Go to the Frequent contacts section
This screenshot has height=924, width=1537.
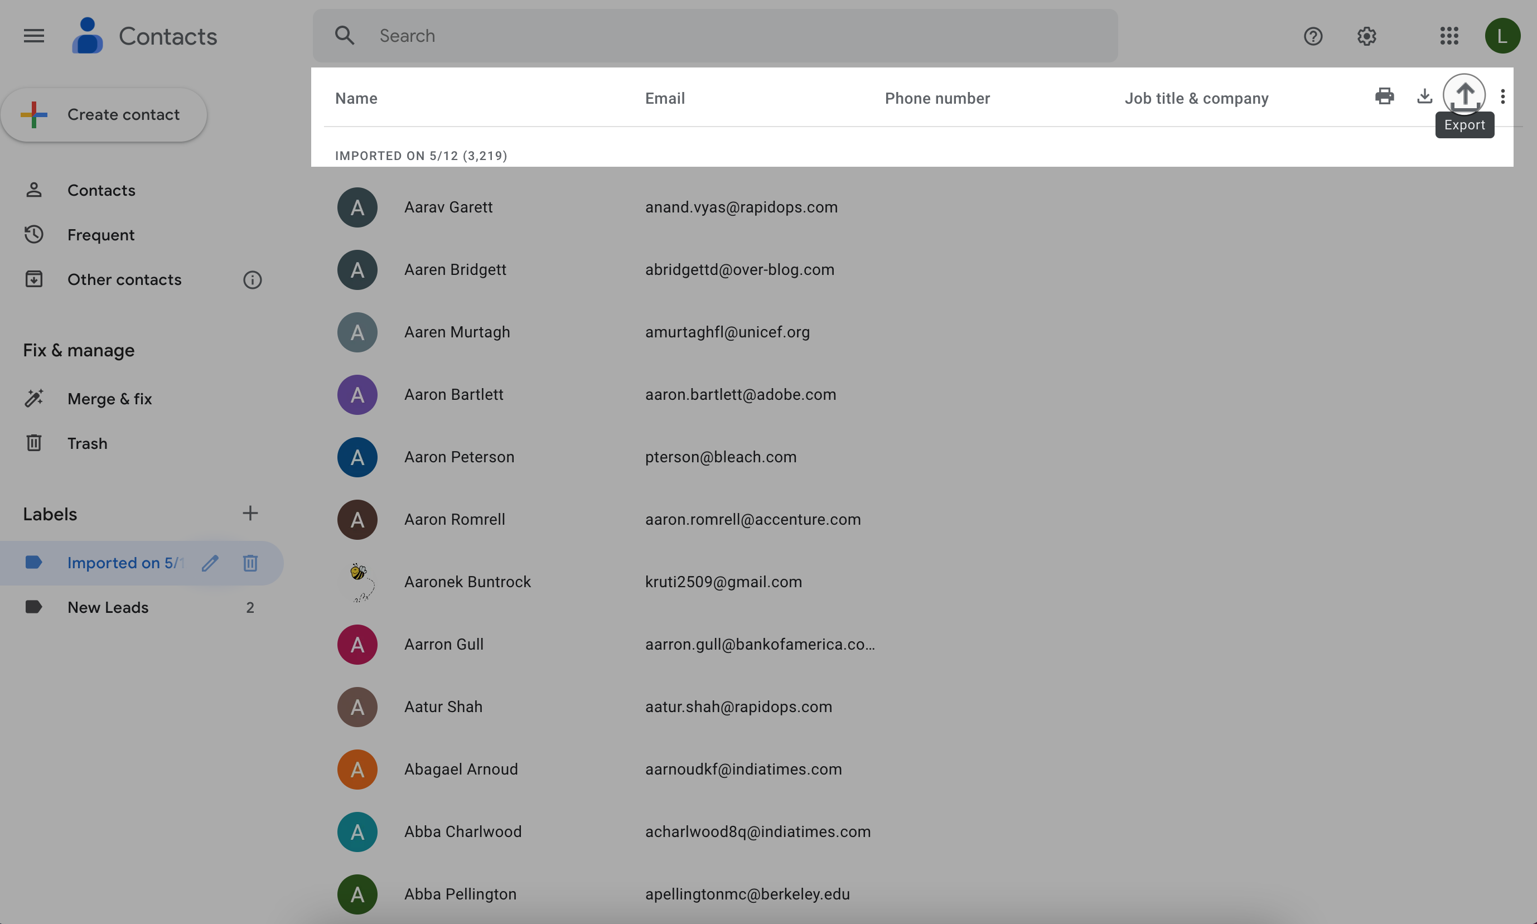(x=101, y=235)
